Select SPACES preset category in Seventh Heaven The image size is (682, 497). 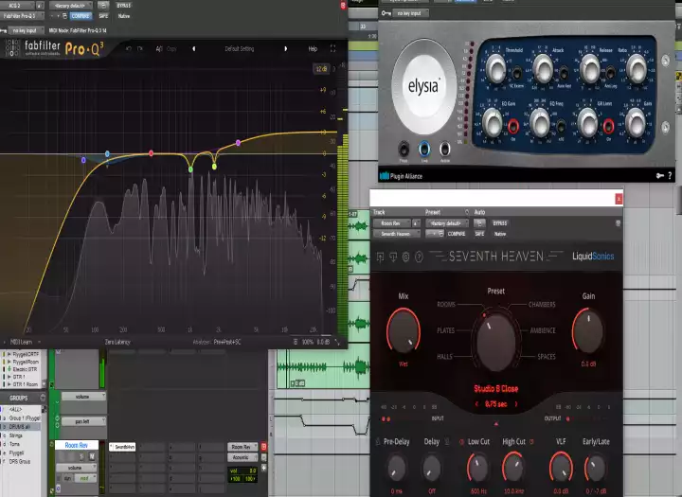547,357
